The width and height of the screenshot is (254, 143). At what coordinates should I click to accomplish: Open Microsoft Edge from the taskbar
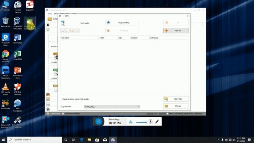81,140
